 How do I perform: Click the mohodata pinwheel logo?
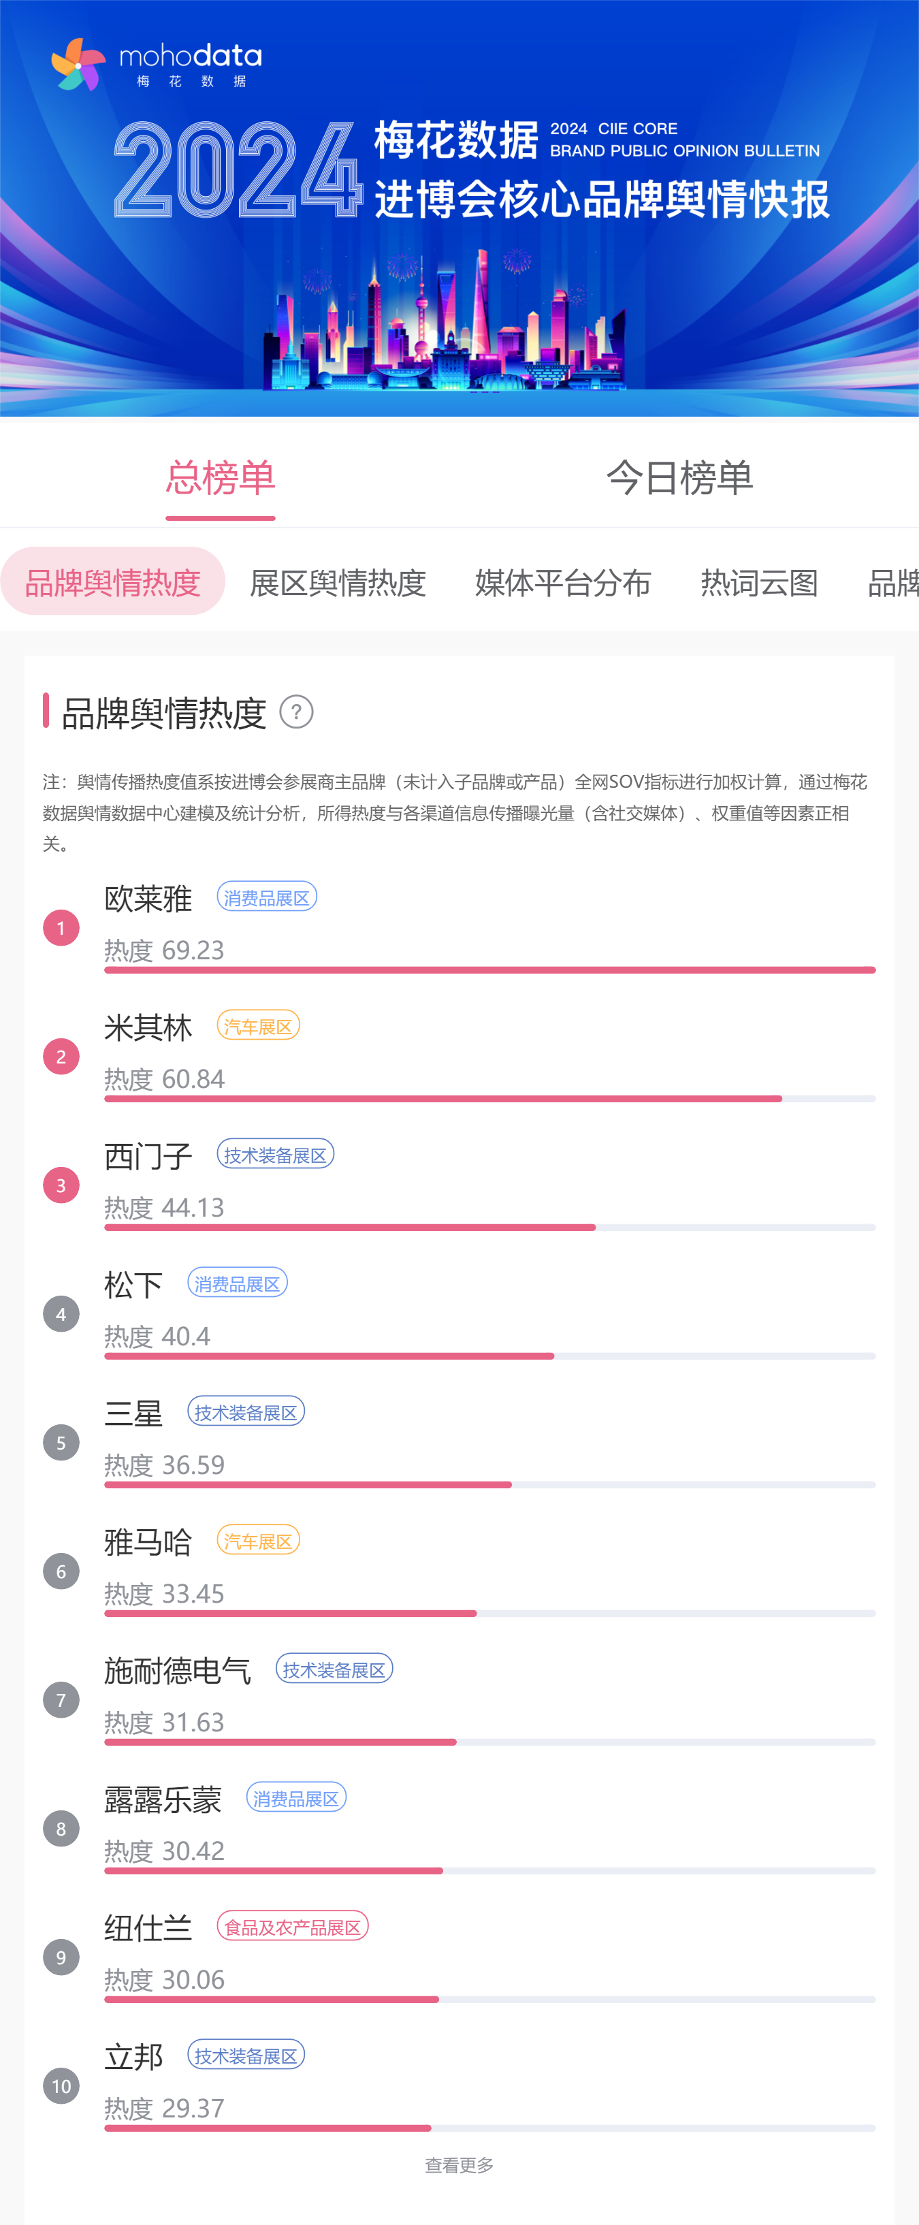pyautogui.click(x=78, y=64)
